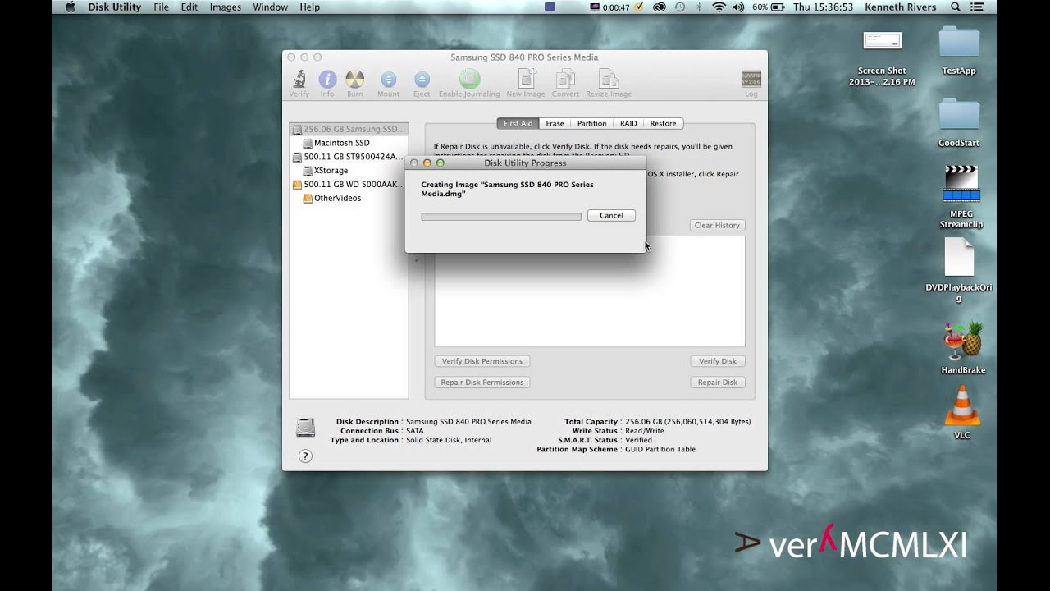Switch to the Restore tab
The image size is (1050, 591).
663,123
